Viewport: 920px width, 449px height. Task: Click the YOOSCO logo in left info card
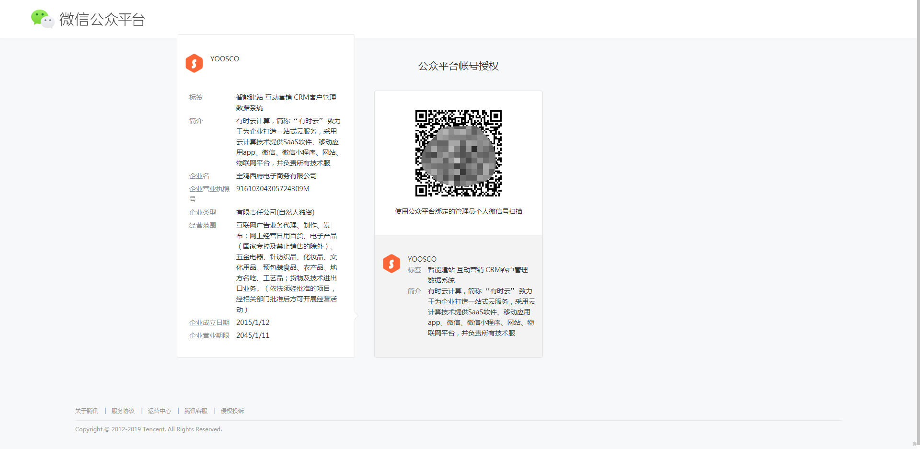click(194, 63)
